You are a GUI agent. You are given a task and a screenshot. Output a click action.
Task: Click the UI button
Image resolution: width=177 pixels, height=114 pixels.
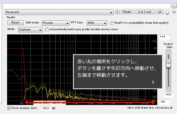pyautogui.click(x=160, y=12)
